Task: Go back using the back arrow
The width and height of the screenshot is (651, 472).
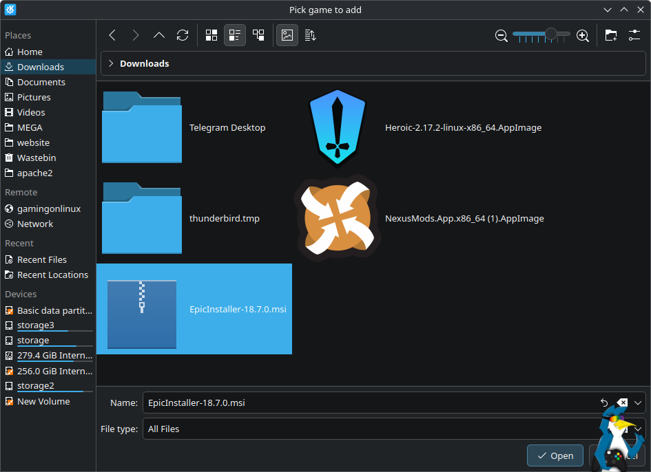Action: (112, 35)
